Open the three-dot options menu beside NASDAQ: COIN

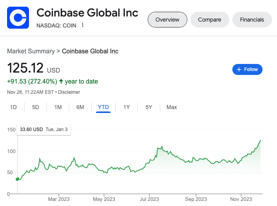(83, 25)
